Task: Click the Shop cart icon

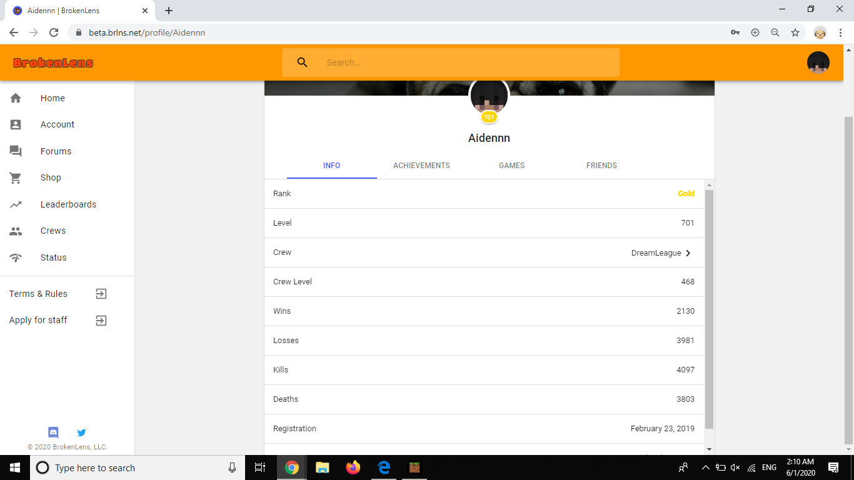Action: coord(16,177)
